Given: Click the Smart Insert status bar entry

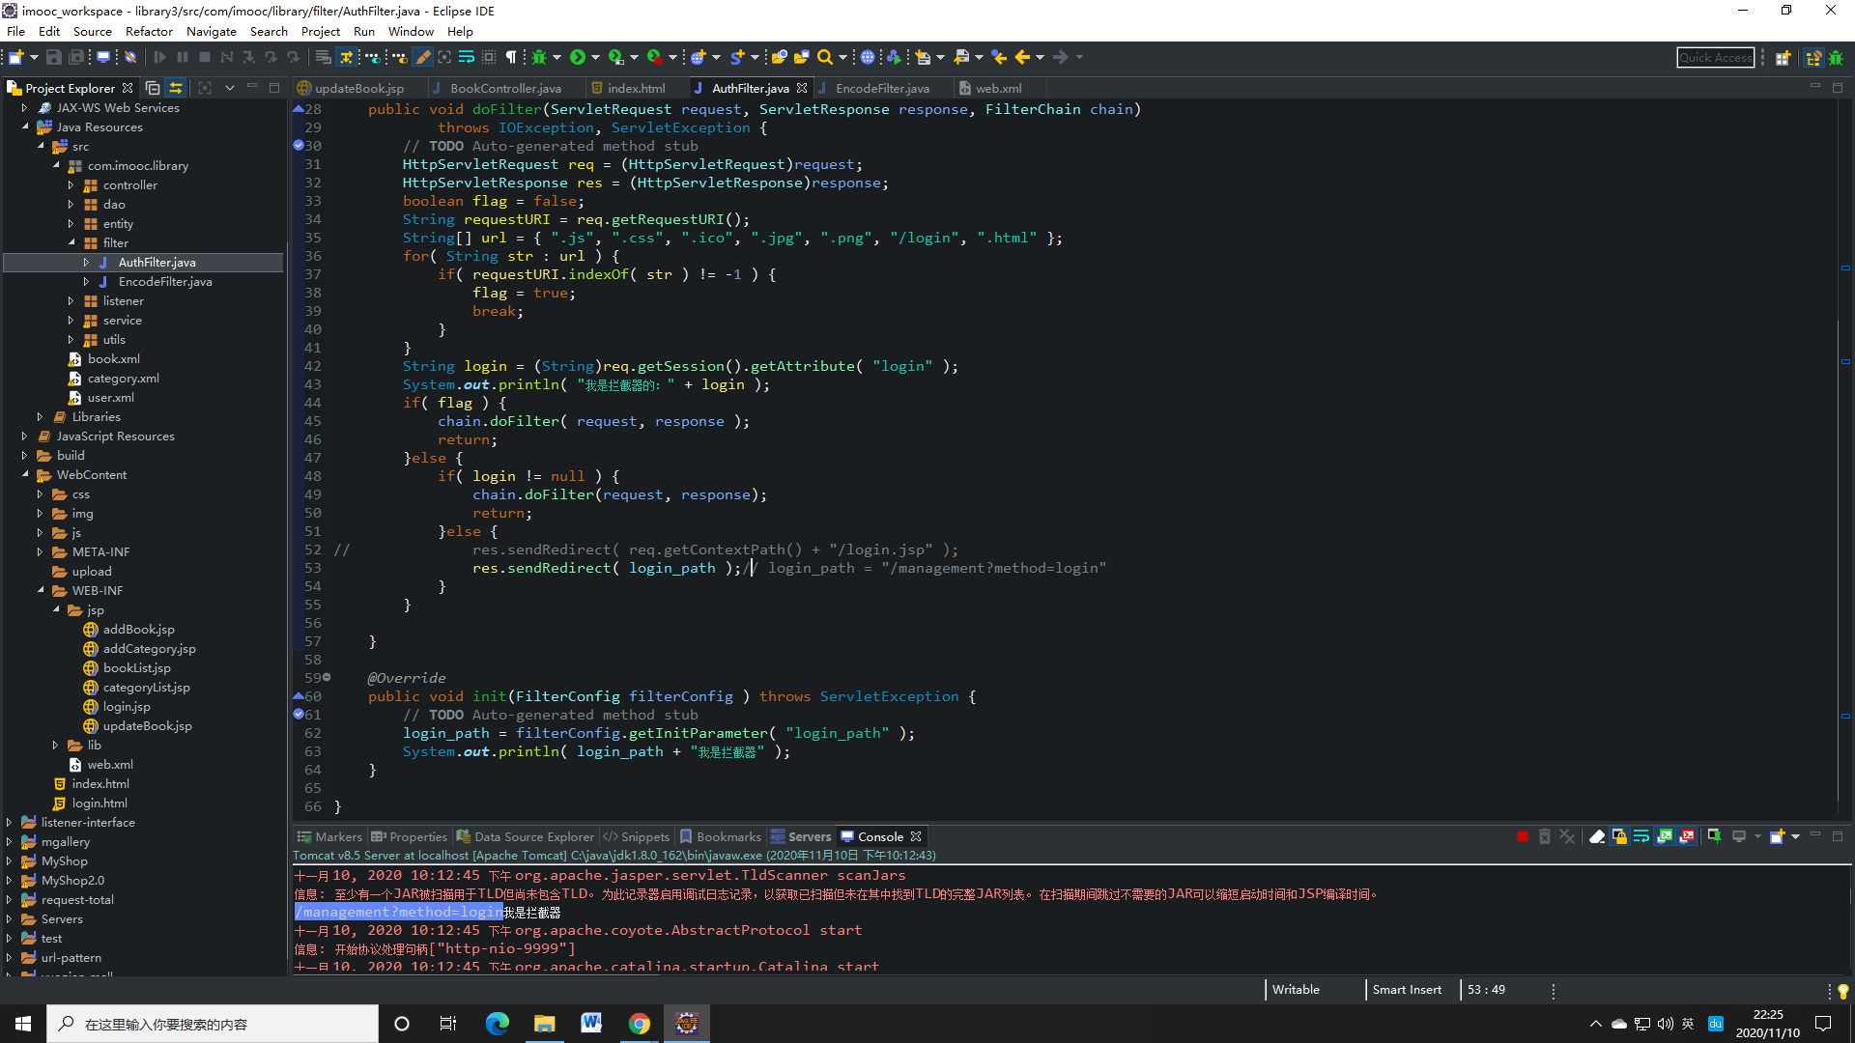Looking at the screenshot, I should click(1407, 990).
